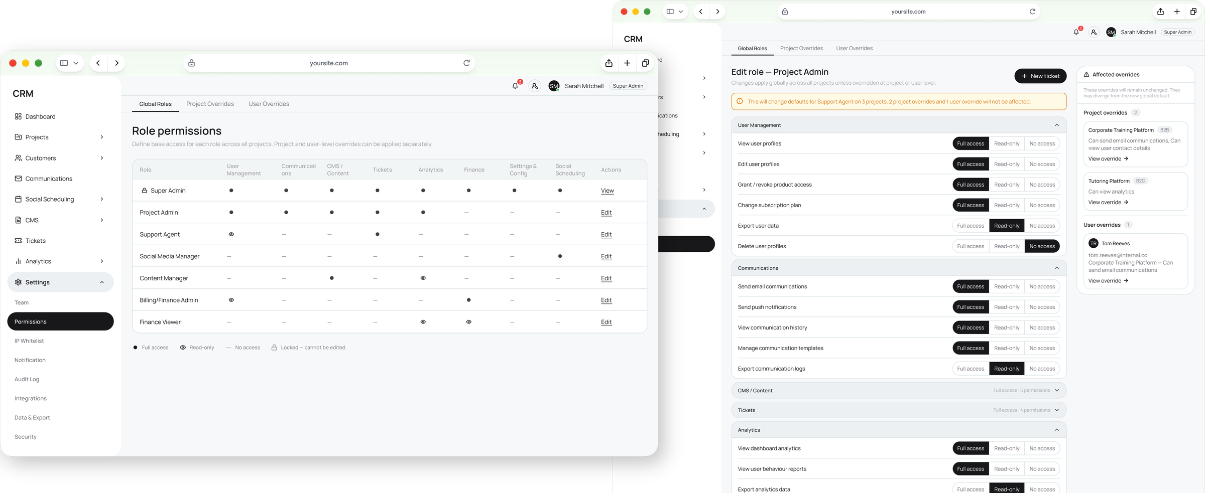1205x493 pixels.
Task: Set Delete user profiles to Read-only
Action: (1007, 246)
